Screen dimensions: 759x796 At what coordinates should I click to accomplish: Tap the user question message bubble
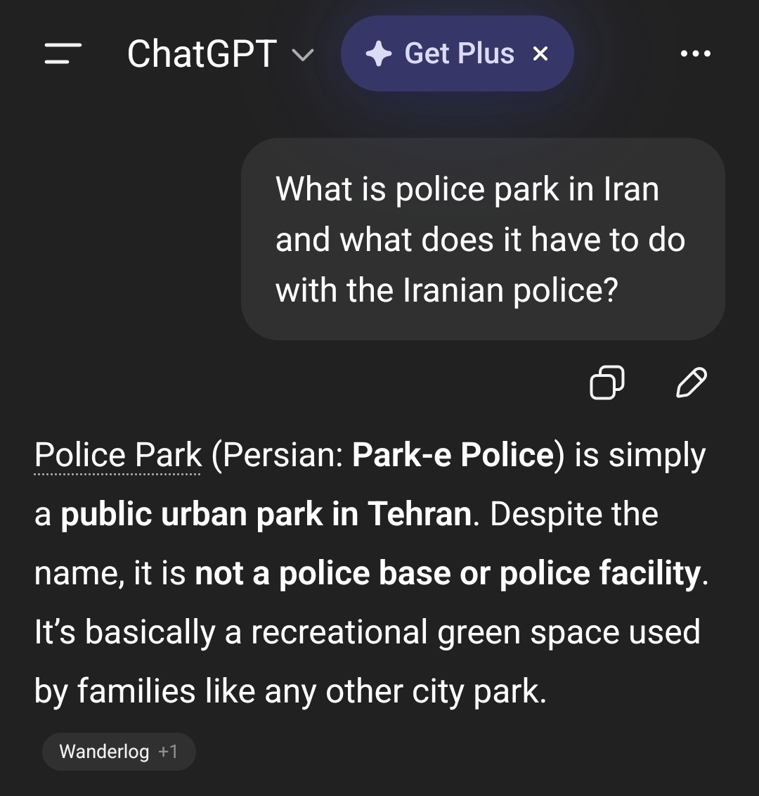tap(482, 239)
